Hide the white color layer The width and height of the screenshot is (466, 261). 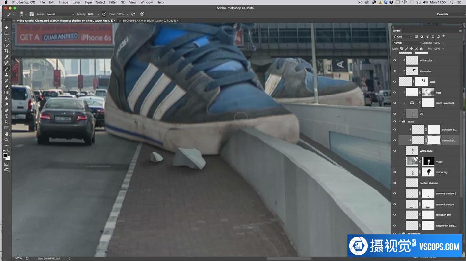(395, 60)
